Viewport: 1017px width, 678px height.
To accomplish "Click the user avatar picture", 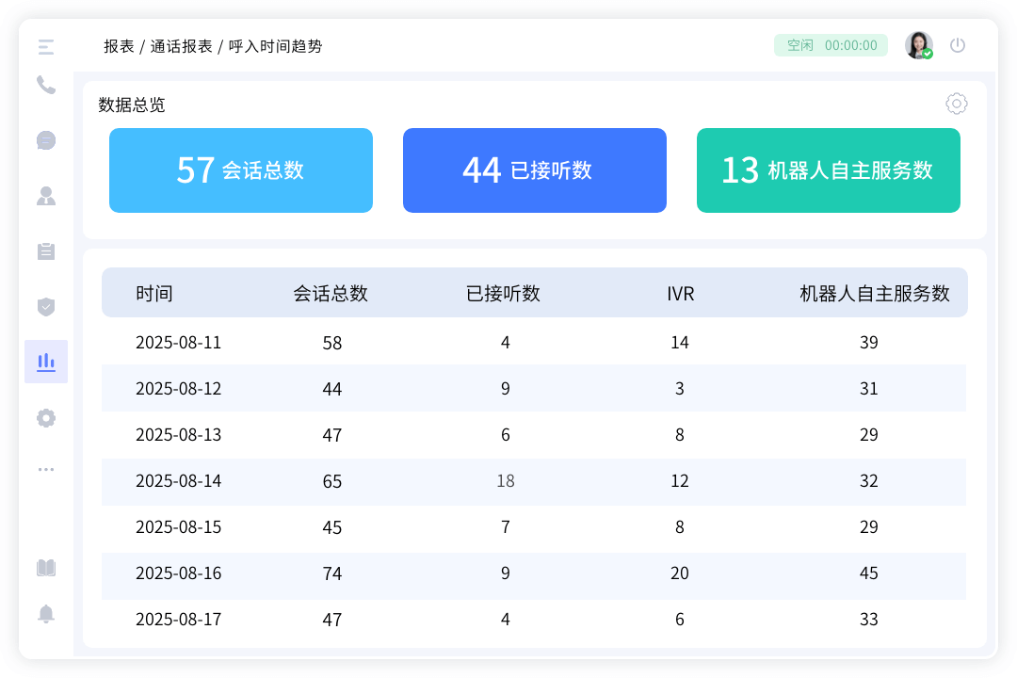I will [x=918, y=45].
